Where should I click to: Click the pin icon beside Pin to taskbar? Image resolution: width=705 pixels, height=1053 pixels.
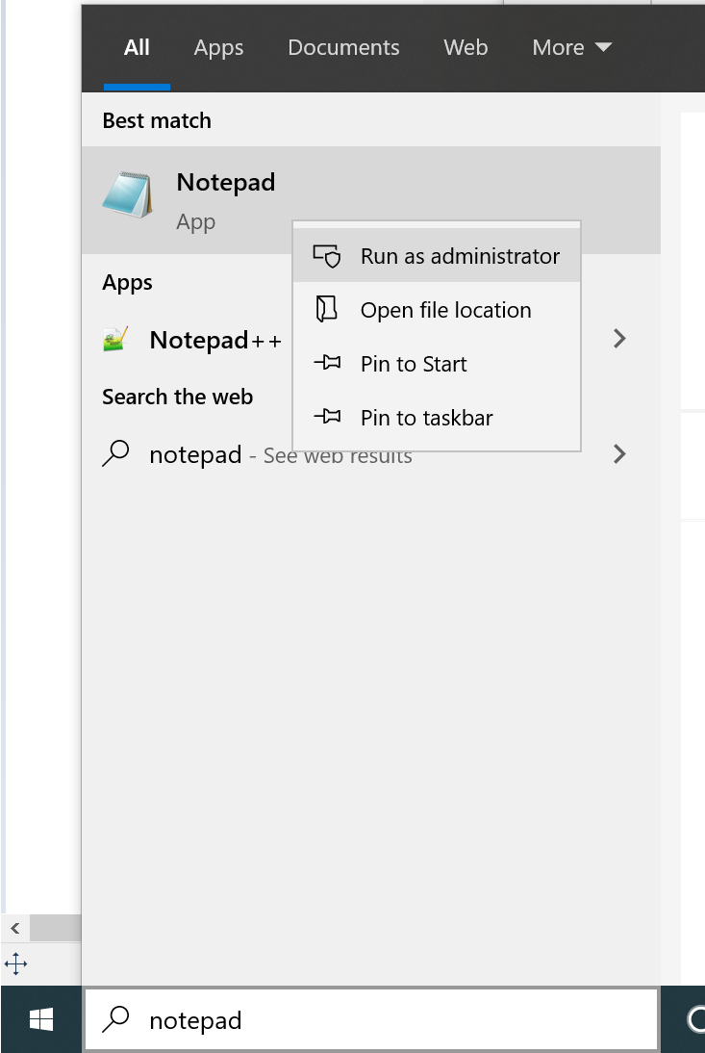pos(327,418)
